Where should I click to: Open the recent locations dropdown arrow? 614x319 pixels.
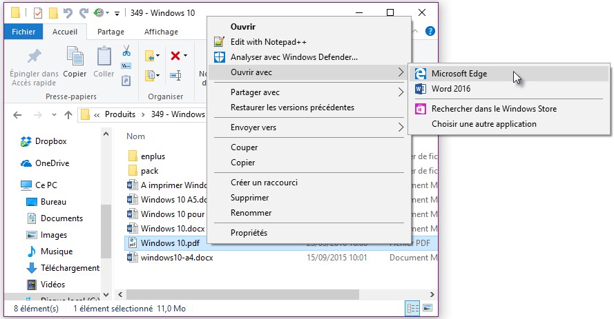pos(54,115)
